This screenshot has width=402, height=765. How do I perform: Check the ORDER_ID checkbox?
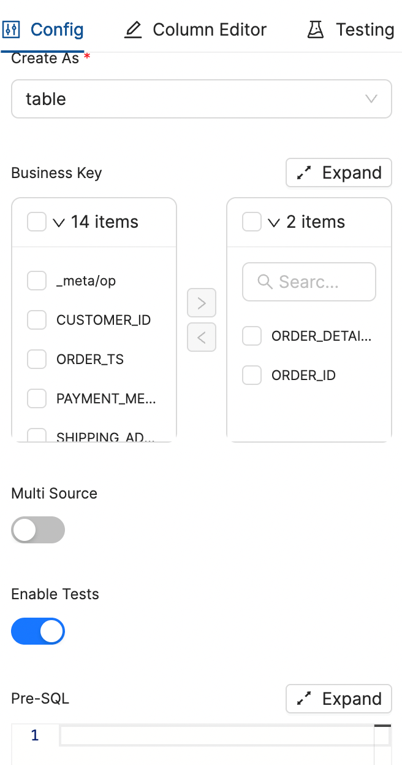click(252, 375)
